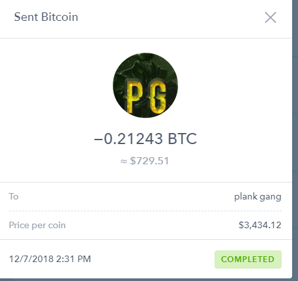The width and height of the screenshot is (298, 281).
Task: Click the PG plank gang avatar
Action: (x=145, y=85)
